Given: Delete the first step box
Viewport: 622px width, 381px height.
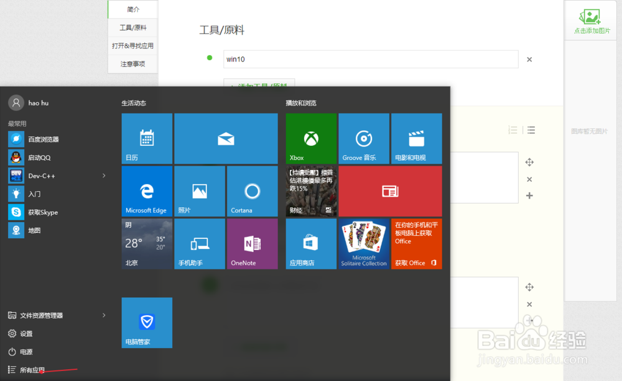Looking at the screenshot, I should point(529,179).
